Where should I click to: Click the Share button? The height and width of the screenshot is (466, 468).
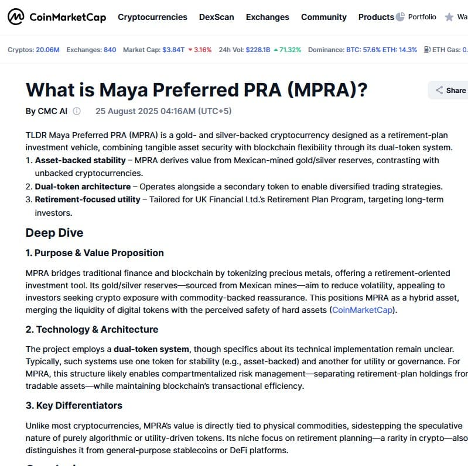[450, 90]
